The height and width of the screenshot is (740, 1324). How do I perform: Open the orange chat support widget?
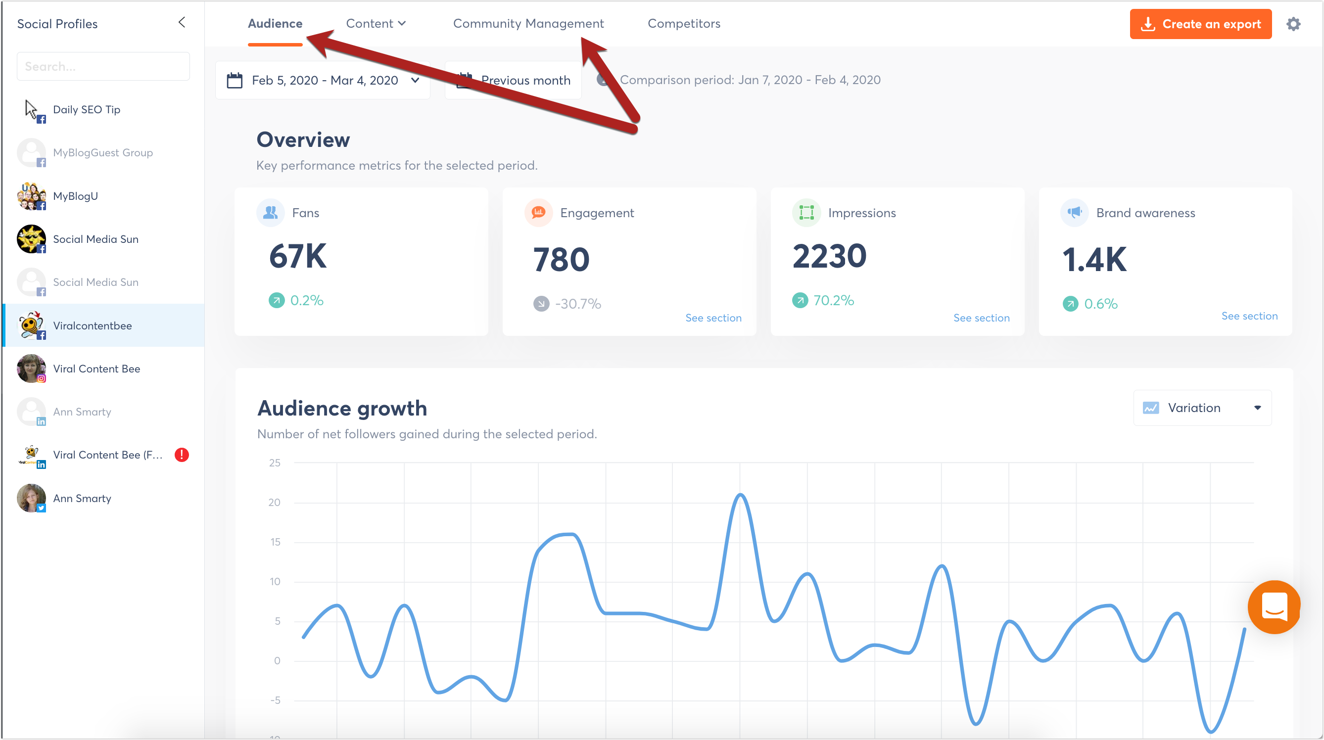pyautogui.click(x=1274, y=607)
